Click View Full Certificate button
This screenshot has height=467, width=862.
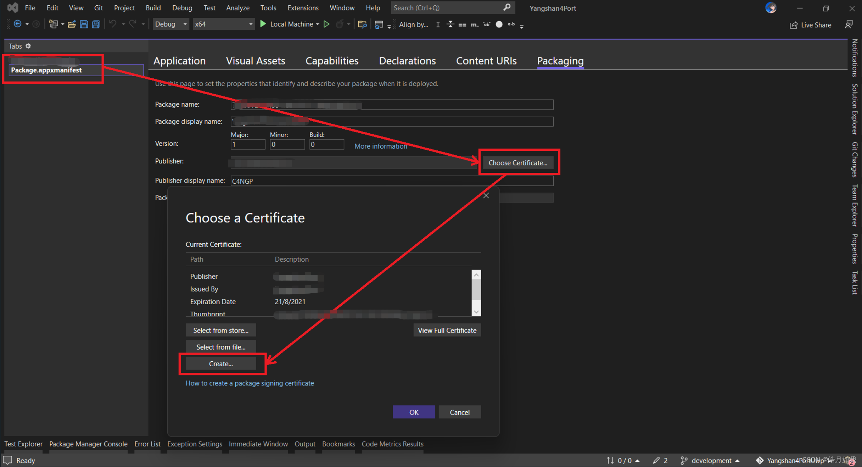(447, 330)
